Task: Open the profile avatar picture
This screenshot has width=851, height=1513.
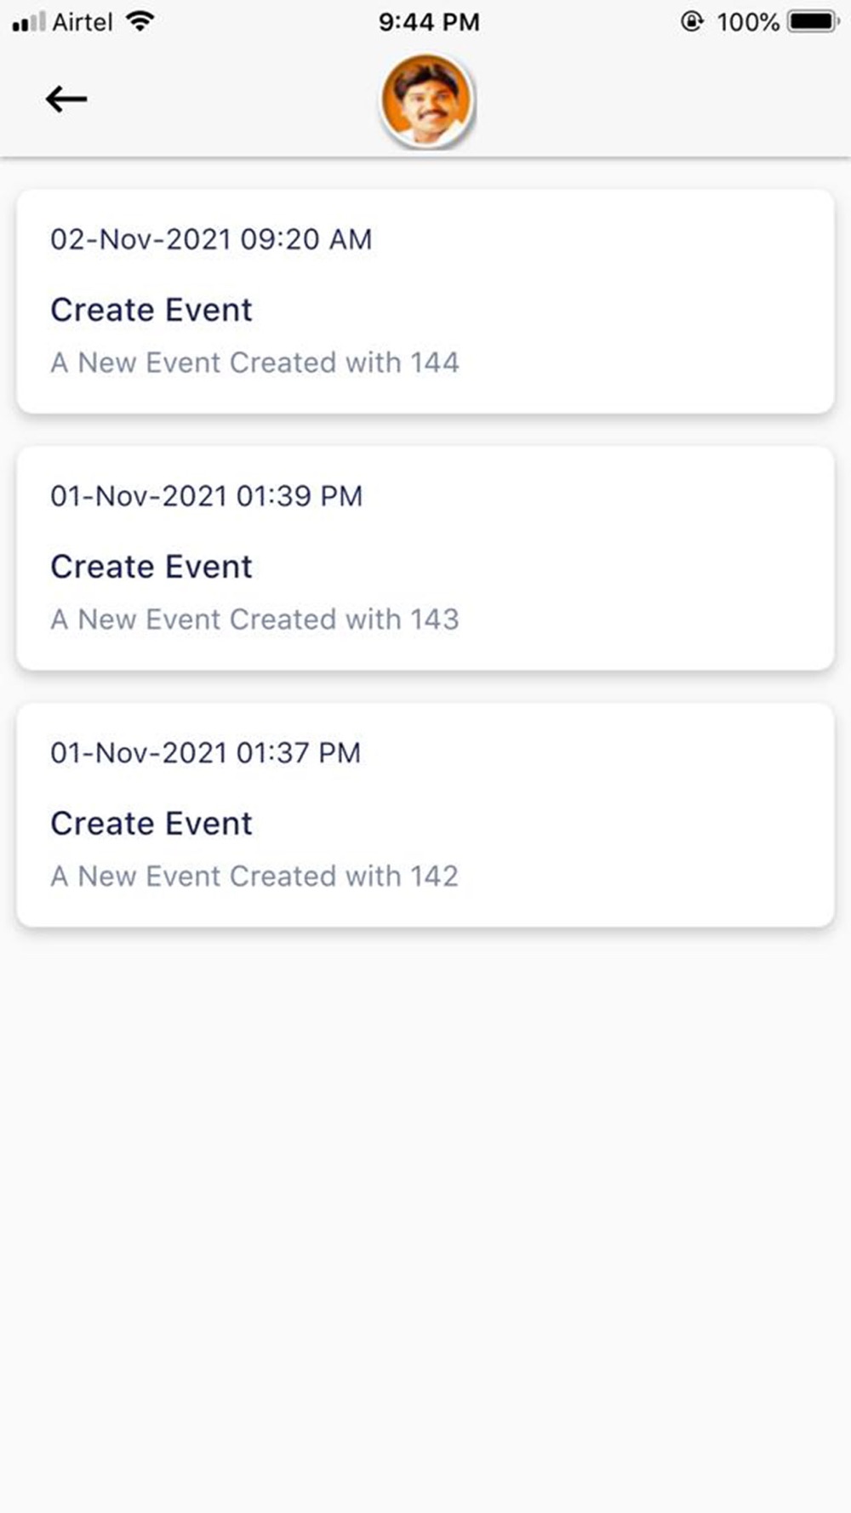Action: pyautogui.click(x=426, y=100)
